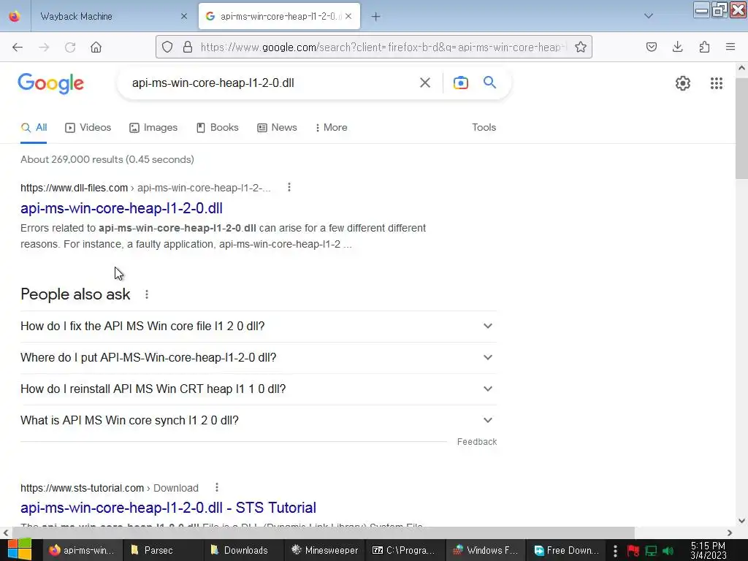The height and width of the screenshot is (561, 748).
Task: Click the Google logo
Action: (51, 83)
